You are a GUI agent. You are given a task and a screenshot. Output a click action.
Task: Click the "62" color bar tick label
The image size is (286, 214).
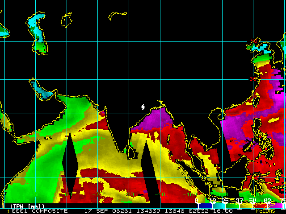(268, 201)
